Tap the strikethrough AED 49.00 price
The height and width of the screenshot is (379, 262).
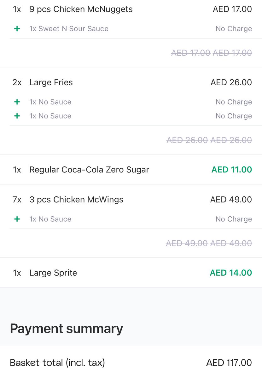tap(209, 243)
